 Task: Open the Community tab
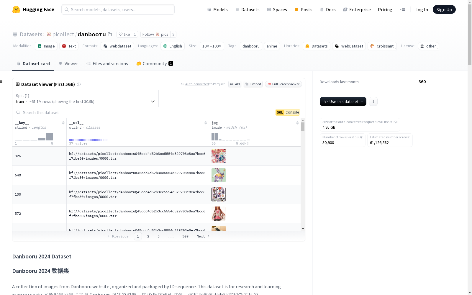(155, 63)
